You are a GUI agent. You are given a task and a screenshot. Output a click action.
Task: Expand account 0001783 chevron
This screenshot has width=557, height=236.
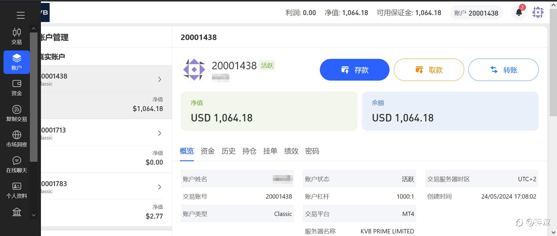pos(159,187)
